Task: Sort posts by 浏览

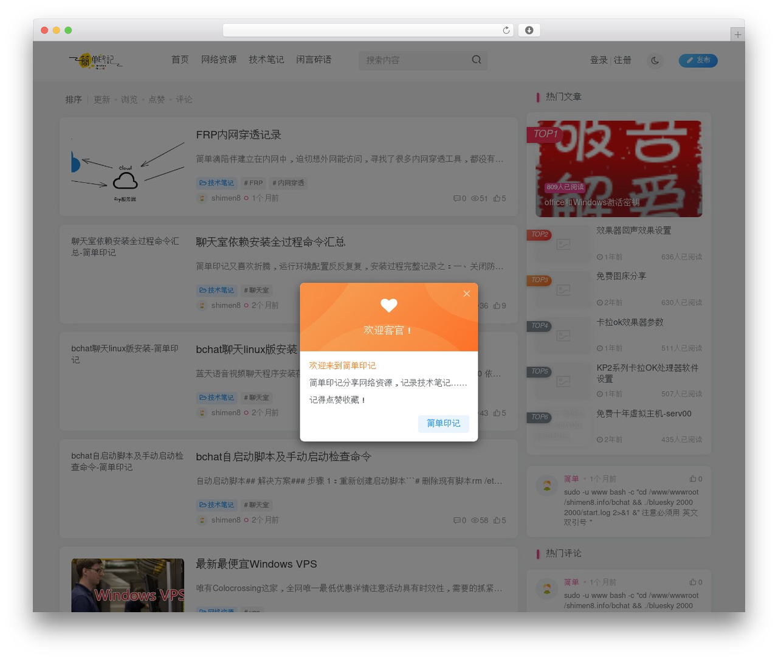Action: (129, 100)
